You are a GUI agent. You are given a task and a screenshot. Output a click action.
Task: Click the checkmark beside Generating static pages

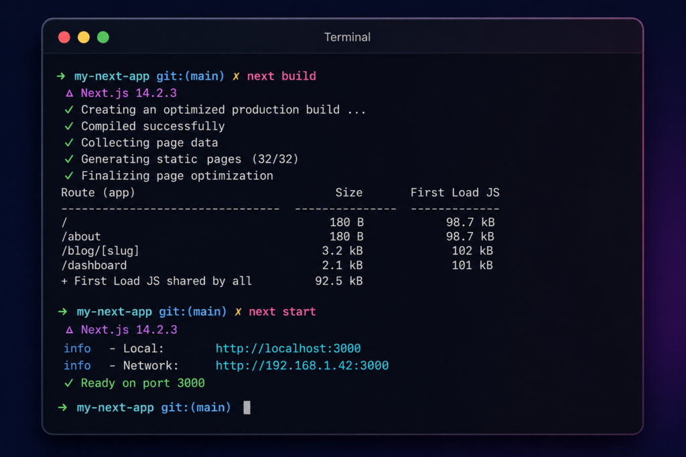point(69,159)
